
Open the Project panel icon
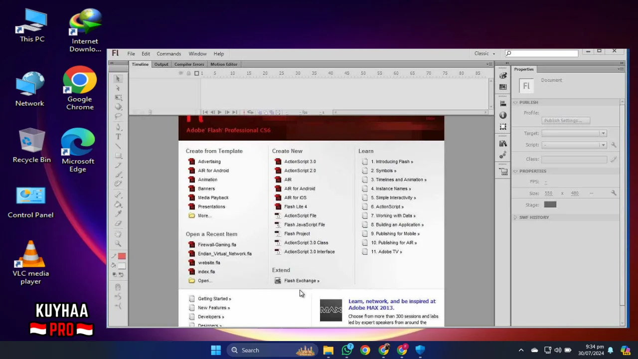click(x=503, y=172)
